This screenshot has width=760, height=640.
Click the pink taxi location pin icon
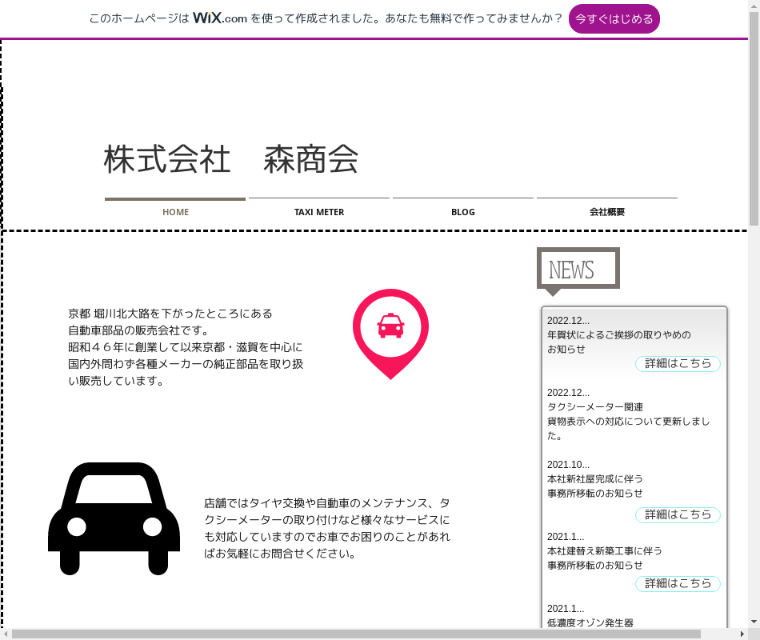click(x=390, y=330)
